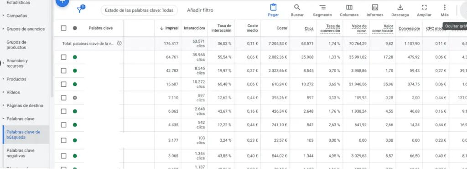Open Palabras clave negativas page
Screen dimensions: 467x169
(x=20, y=153)
